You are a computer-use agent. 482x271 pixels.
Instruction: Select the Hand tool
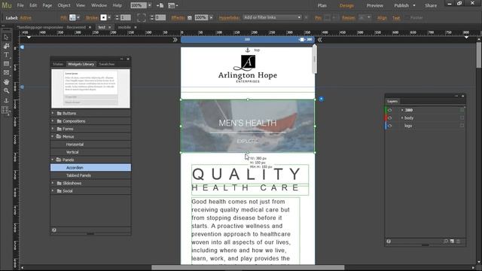click(x=6, y=82)
